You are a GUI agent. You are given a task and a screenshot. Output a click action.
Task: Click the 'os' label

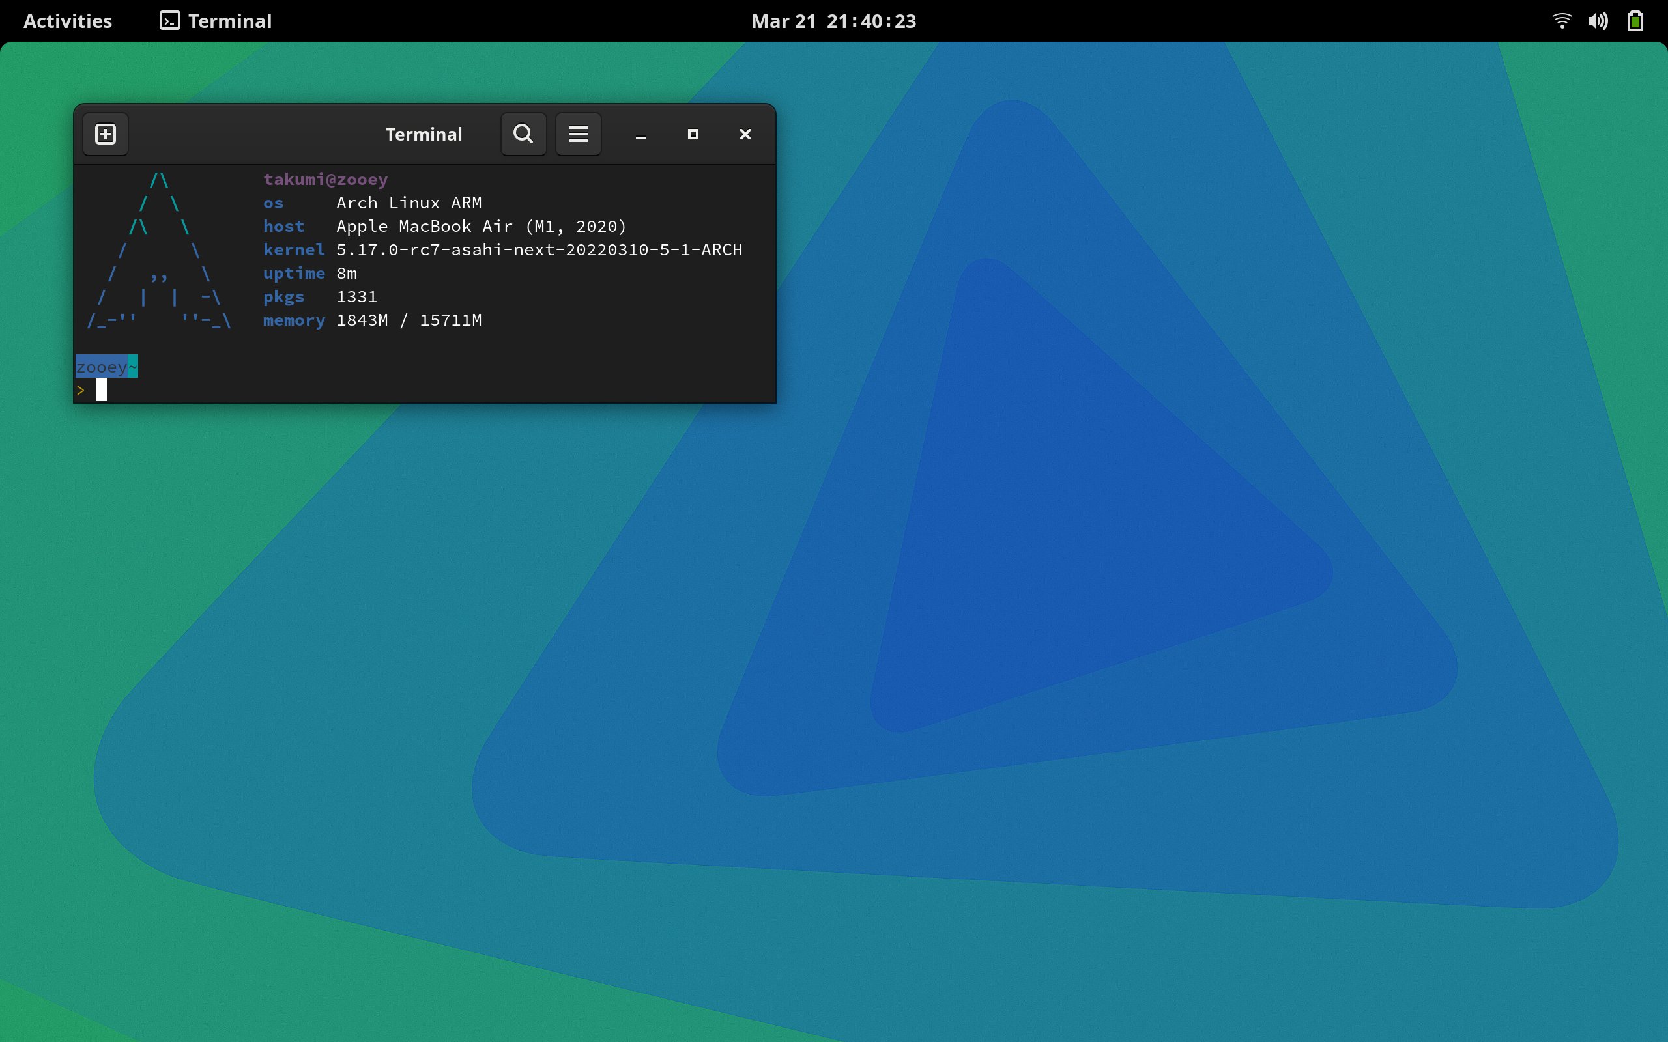pyautogui.click(x=274, y=203)
